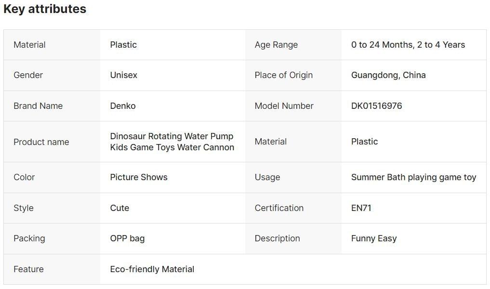This screenshot has height=289, width=490.
Task: Select the Picture Shows color value
Action: point(139,177)
